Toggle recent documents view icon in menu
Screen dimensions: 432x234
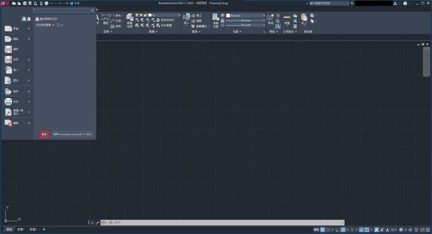(24, 19)
